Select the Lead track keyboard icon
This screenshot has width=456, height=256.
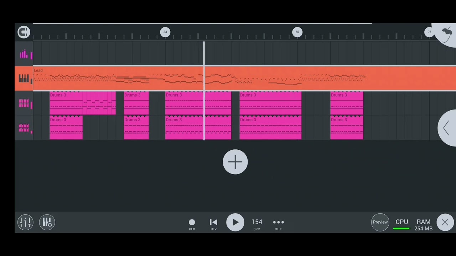(24, 79)
